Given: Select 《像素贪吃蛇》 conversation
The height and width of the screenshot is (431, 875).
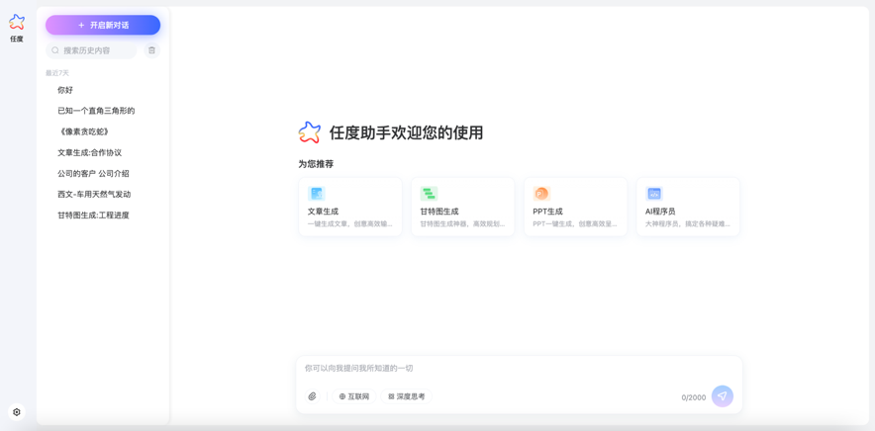Looking at the screenshot, I should (x=84, y=131).
